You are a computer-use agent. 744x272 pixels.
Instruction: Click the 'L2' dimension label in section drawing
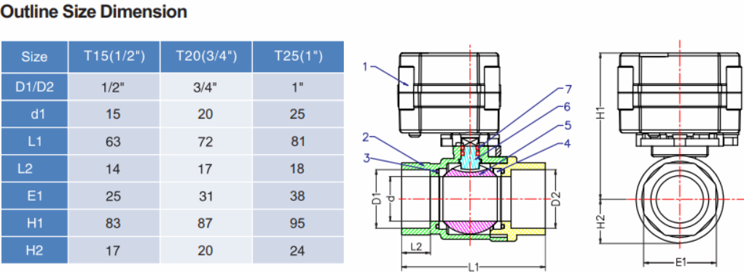pyautogui.click(x=415, y=247)
